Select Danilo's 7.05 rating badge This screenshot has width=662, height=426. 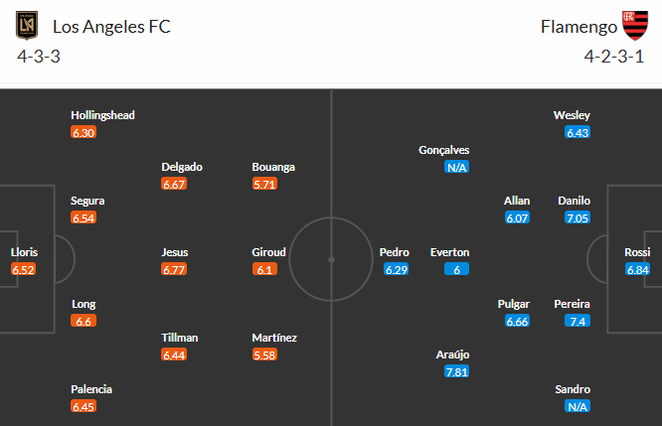click(x=577, y=217)
